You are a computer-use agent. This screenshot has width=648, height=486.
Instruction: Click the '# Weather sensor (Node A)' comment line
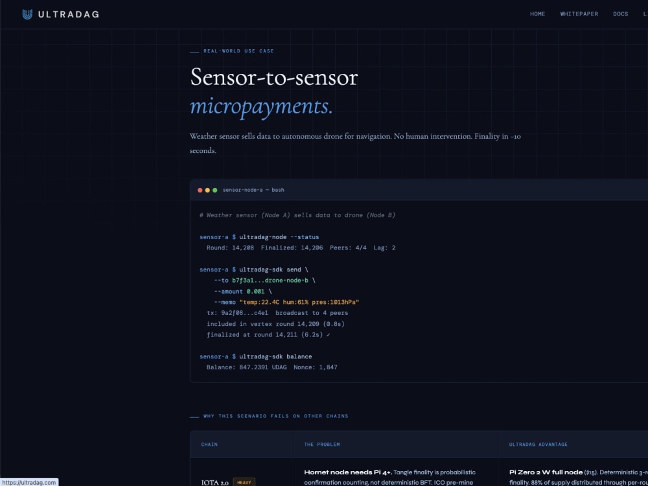[x=297, y=215]
